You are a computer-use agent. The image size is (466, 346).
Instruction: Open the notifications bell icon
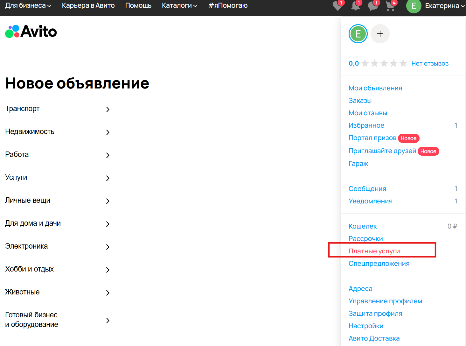(355, 6)
